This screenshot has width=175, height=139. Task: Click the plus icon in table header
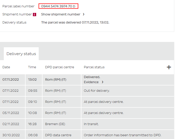[x=169, y=67]
